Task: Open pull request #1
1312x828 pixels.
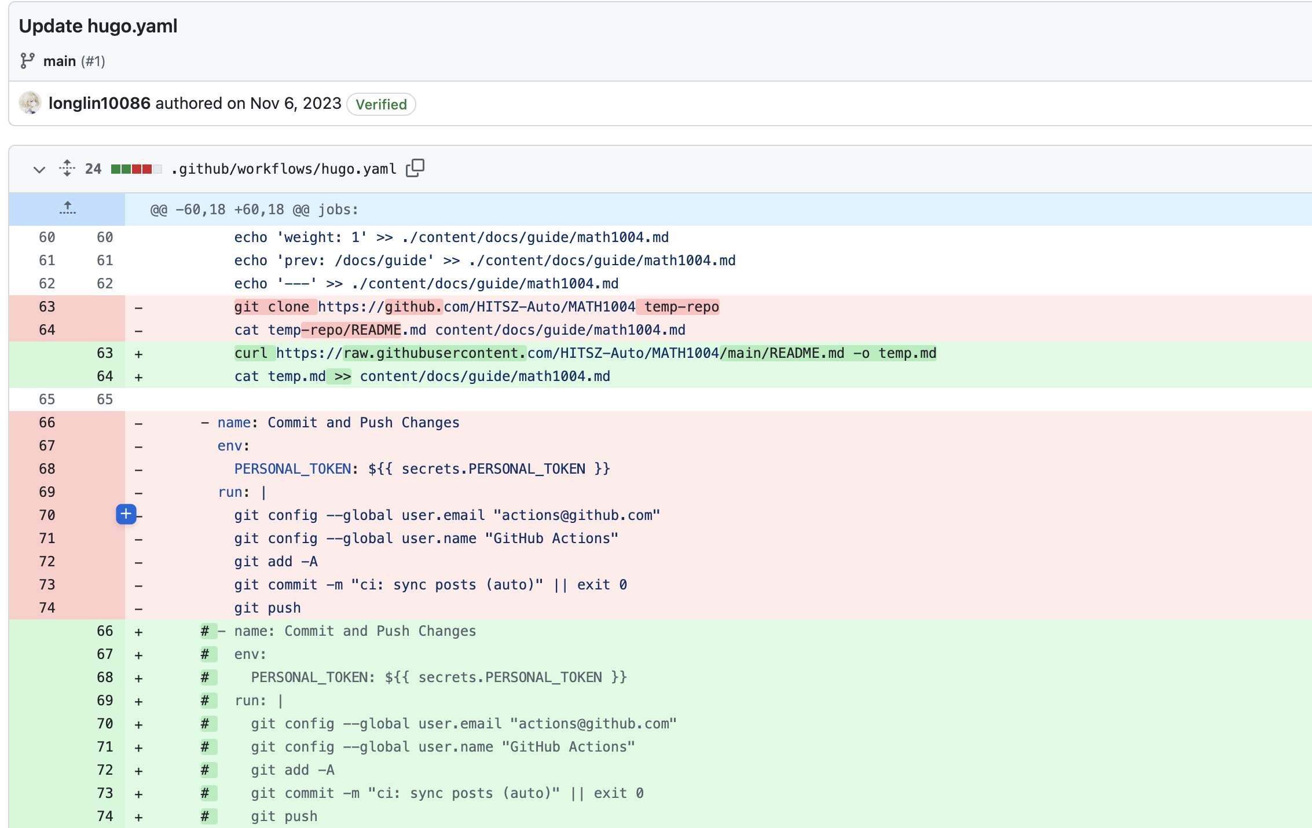Action: tap(94, 60)
